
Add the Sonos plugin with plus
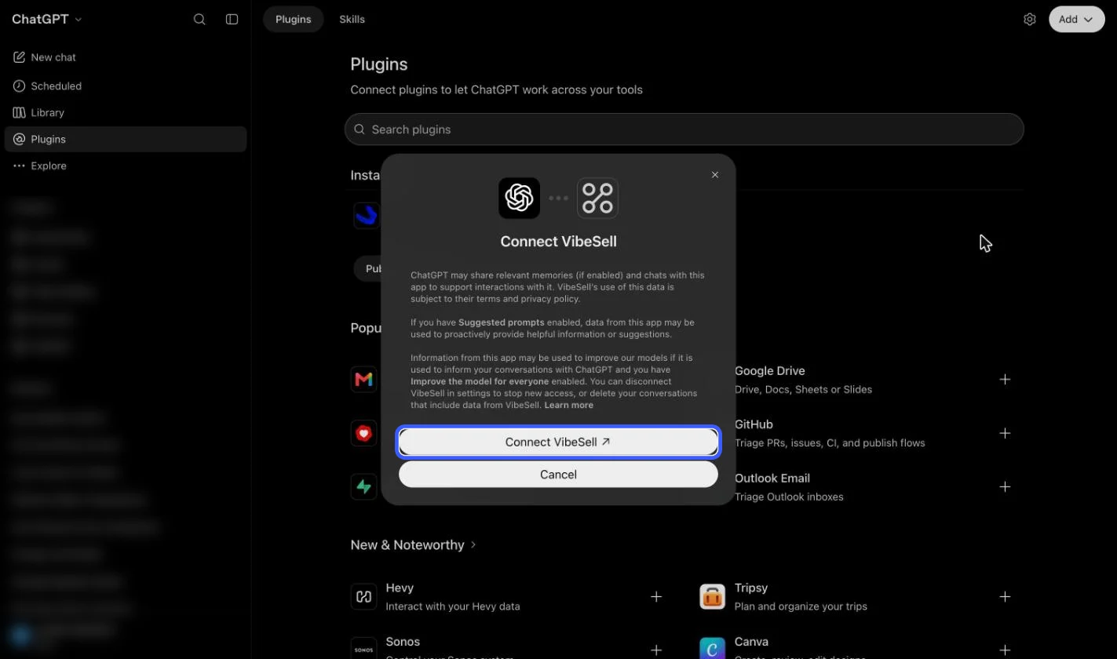656,650
